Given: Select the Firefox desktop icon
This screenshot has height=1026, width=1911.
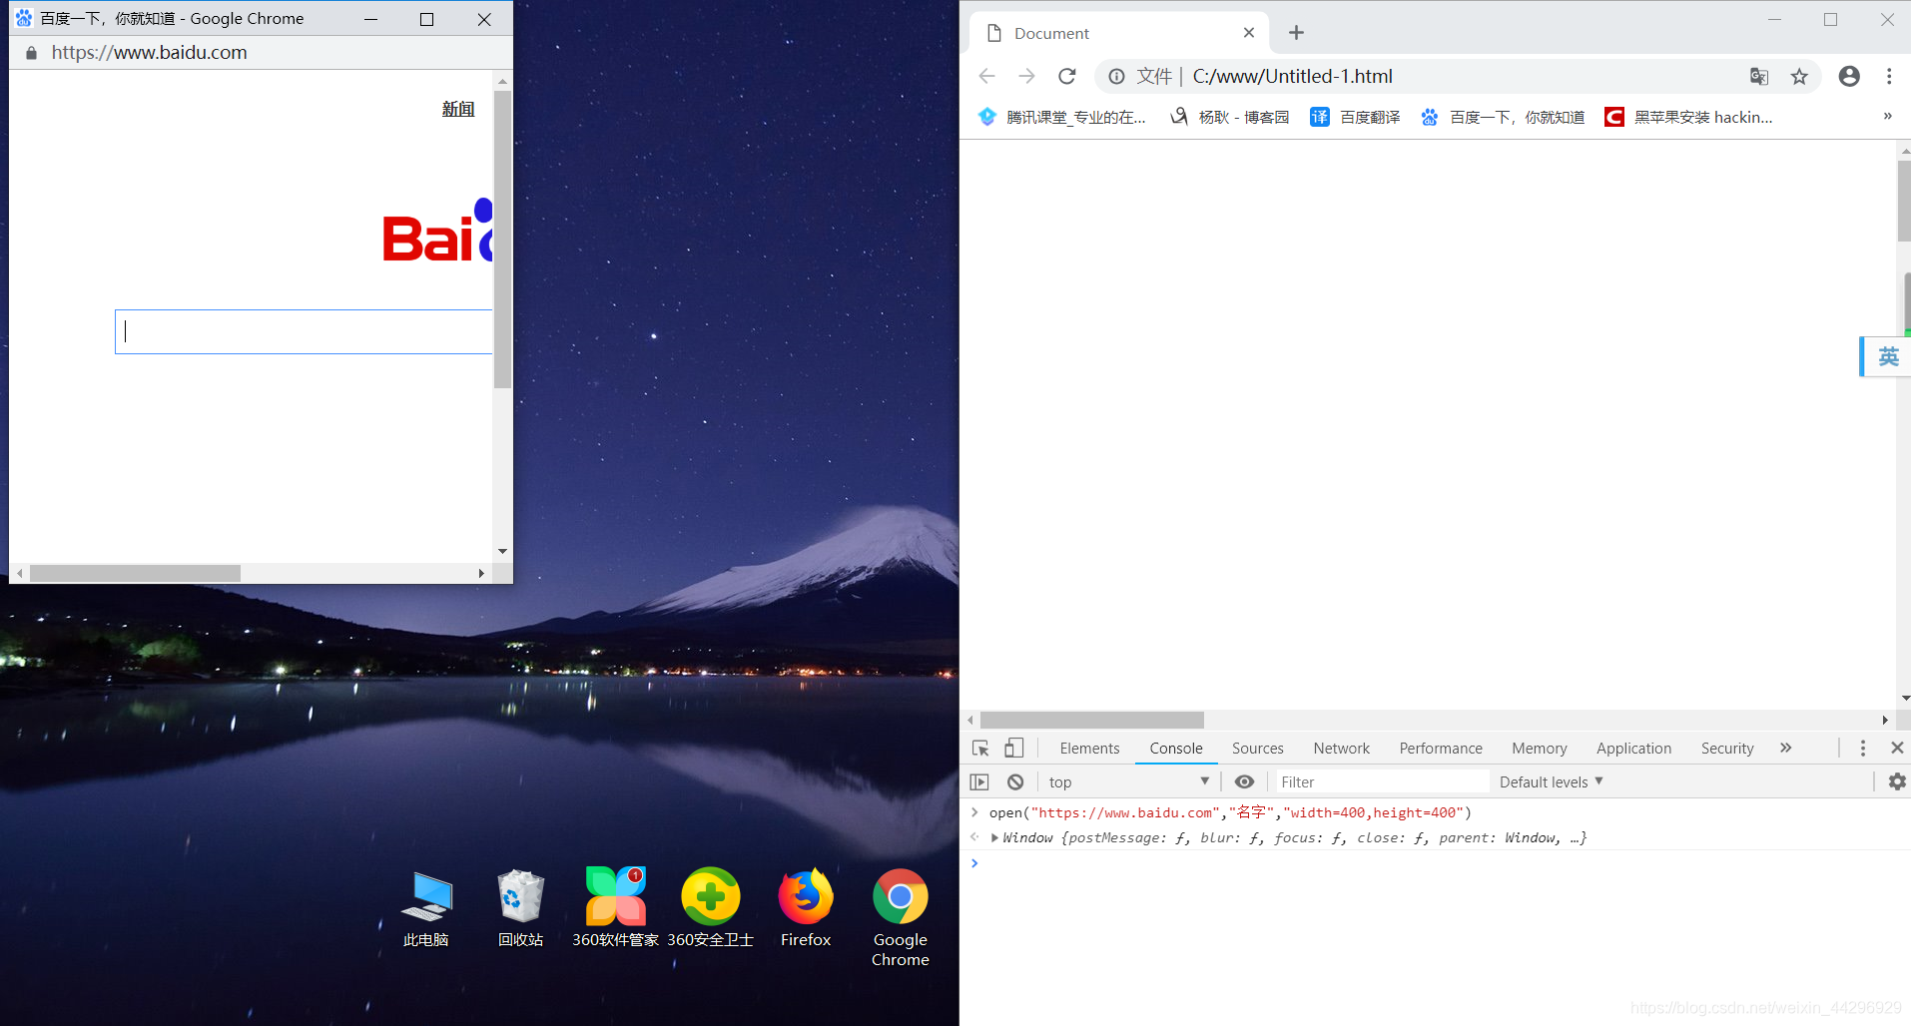Looking at the screenshot, I should coord(806,908).
